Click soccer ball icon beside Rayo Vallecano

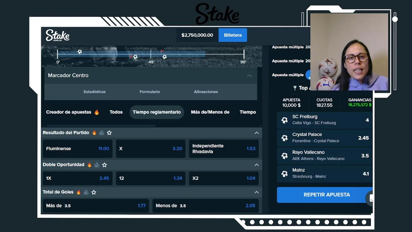[x=285, y=156]
